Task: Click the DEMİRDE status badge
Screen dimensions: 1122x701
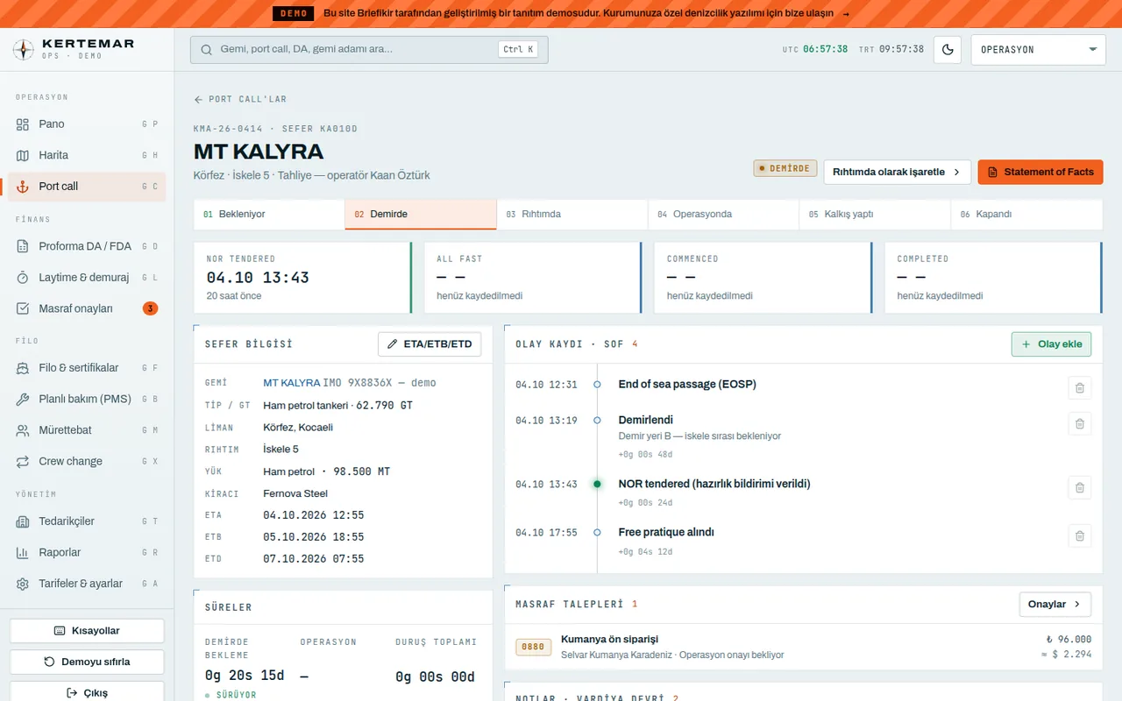Action: tap(785, 168)
